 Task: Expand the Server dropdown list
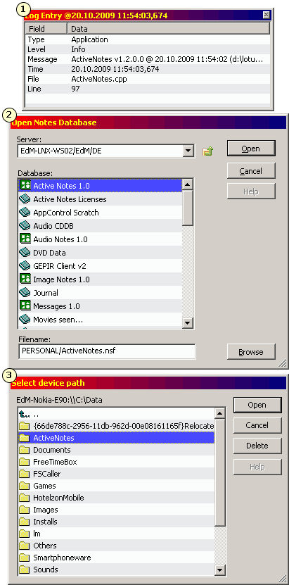tap(189, 151)
